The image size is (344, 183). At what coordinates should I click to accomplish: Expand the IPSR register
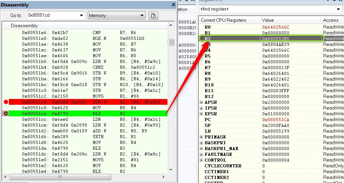click(x=201, y=108)
